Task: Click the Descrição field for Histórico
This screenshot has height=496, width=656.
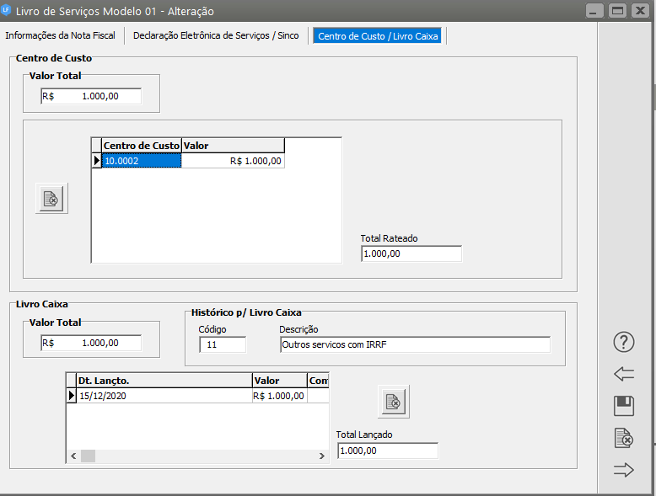Action: pos(414,344)
